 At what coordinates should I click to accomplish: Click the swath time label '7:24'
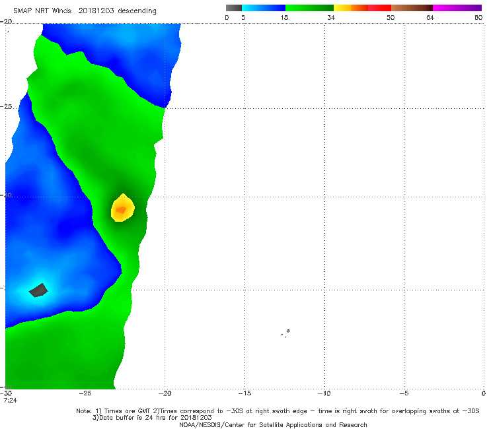(11, 401)
